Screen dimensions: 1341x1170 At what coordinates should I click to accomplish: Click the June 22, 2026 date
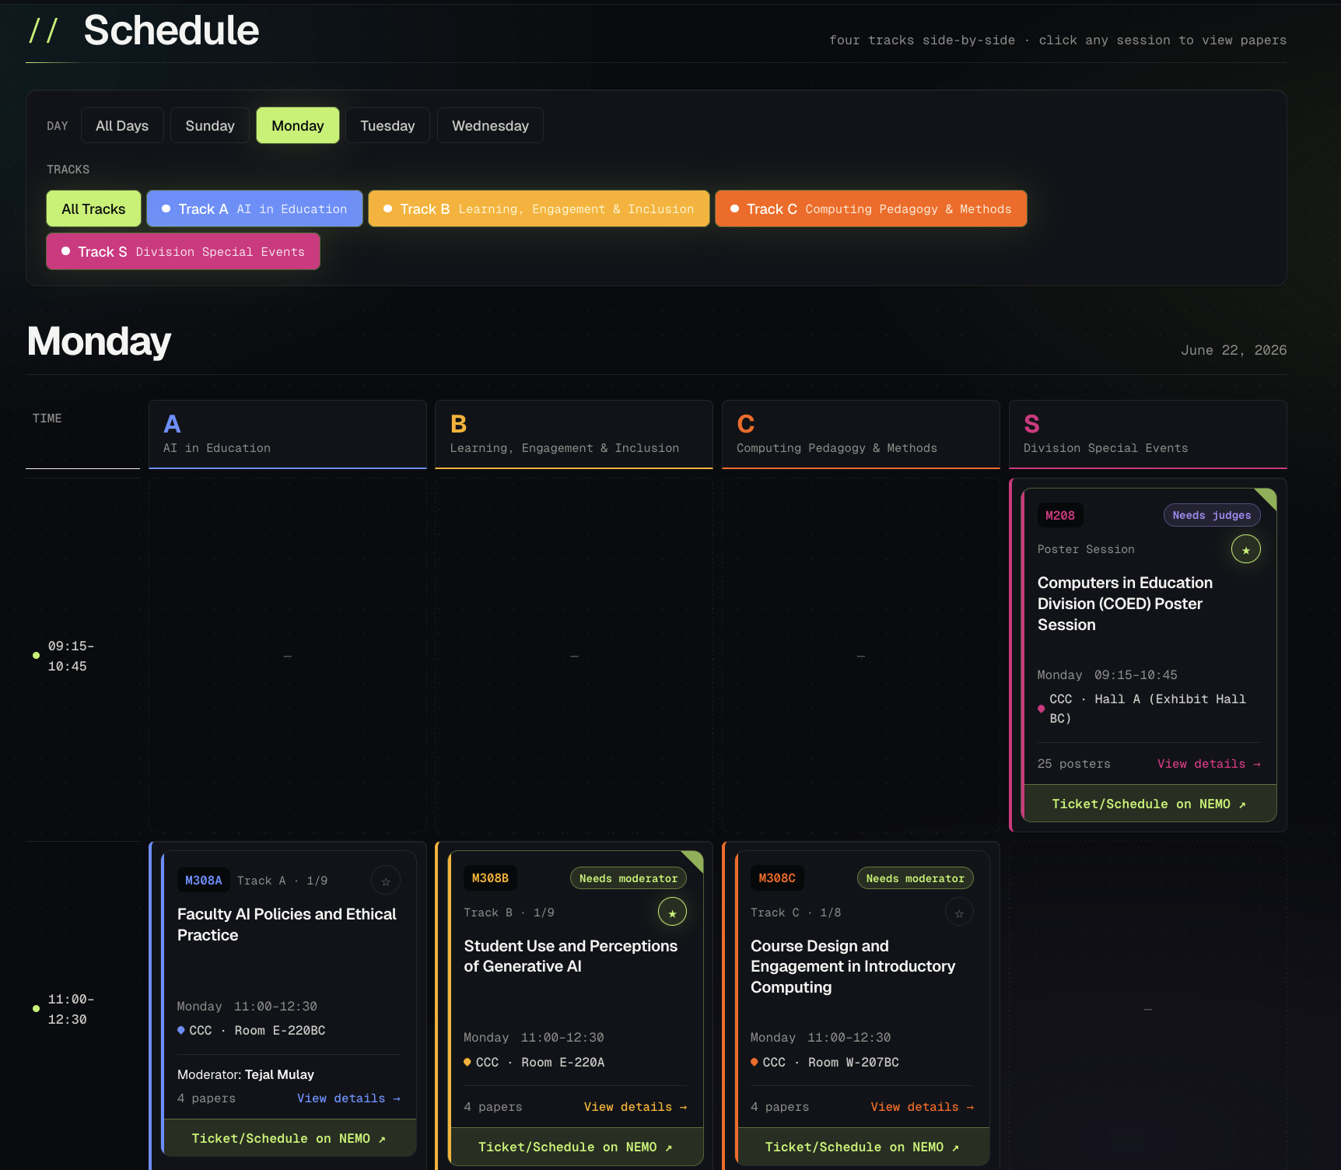(x=1234, y=350)
